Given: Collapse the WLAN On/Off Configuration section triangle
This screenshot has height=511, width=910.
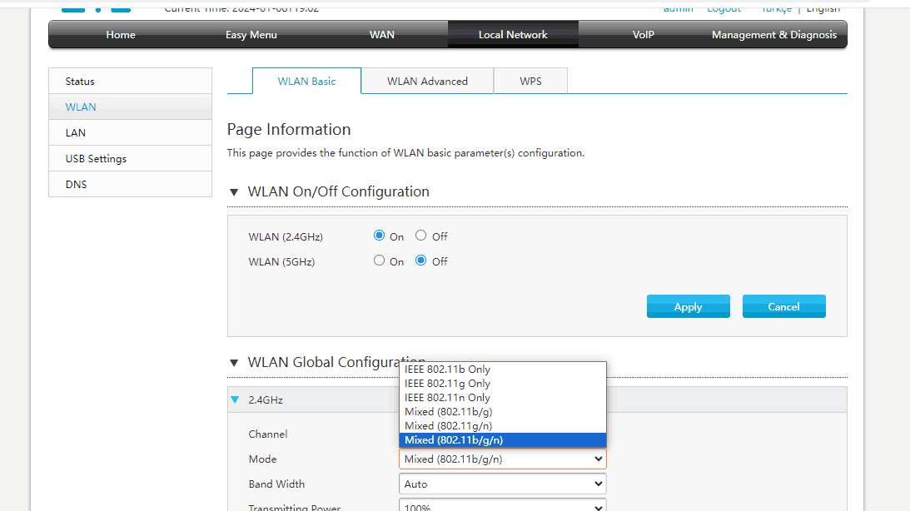Looking at the screenshot, I should (x=234, y=192).
